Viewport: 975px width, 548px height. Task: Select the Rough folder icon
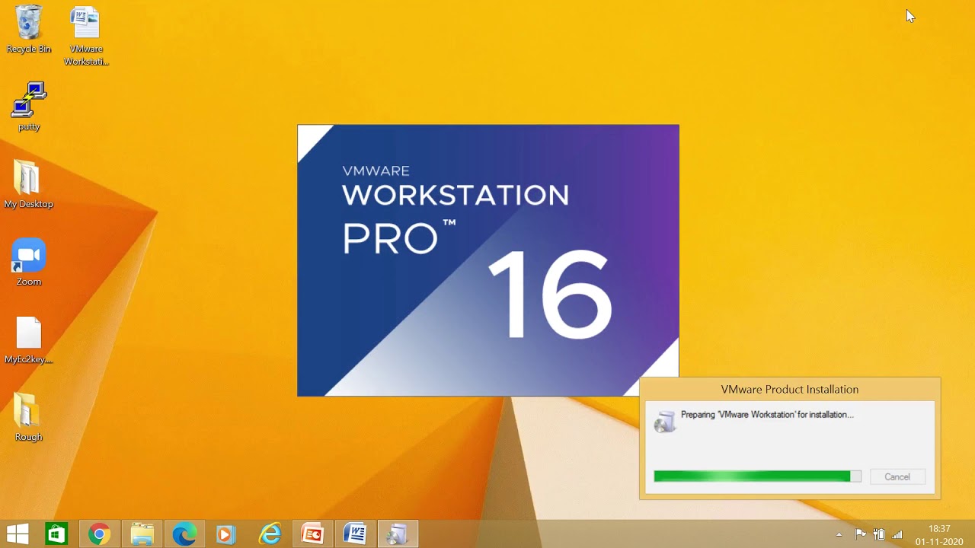tap(29, 417)
